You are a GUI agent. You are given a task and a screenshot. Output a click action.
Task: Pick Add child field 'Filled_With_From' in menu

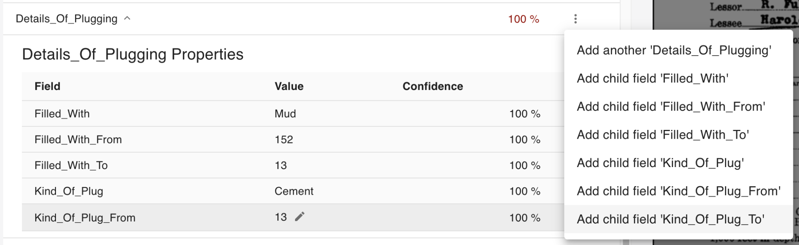click(x=671, y=107)
